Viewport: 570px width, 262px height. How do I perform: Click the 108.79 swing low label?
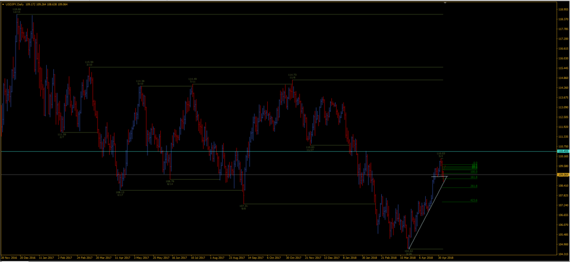[170, 182]
